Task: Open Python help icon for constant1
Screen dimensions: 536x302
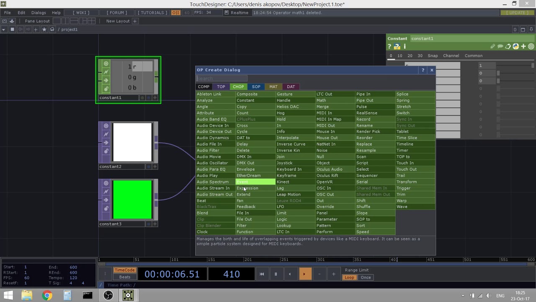Action: click(397, 47)
